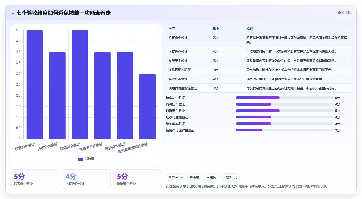The height and width of the screenshot is (199, 362).
Task: Click the footer note starting 雷达图用于展示
Action: (247, 186)
